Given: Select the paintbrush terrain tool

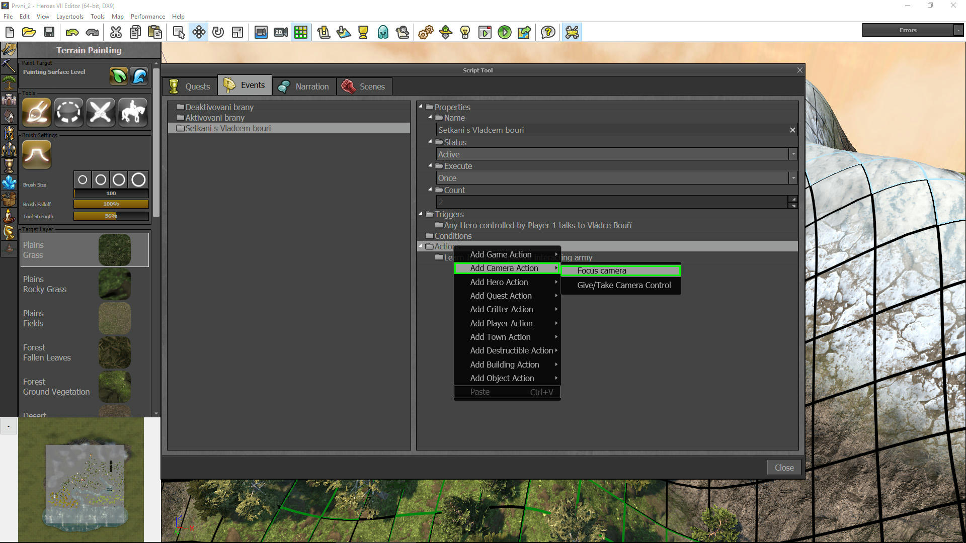Looking at the screenshot, I should point(37,112).
